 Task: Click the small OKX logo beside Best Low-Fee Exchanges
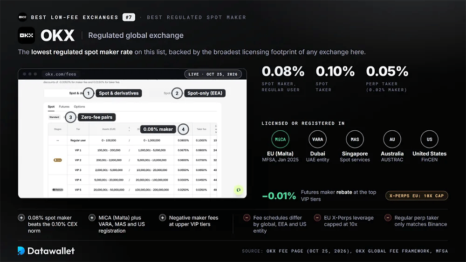pyautogui.click(x=22, y=17)
